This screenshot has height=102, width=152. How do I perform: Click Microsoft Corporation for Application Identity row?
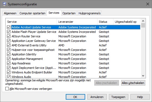click(x=72, y=54)
